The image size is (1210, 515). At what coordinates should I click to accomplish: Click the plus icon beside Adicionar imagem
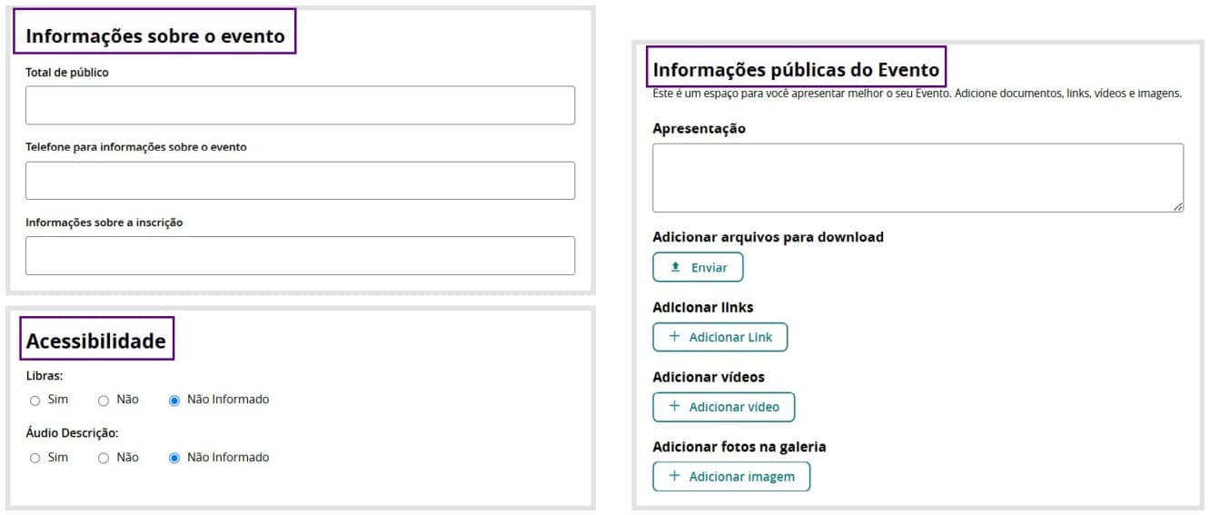point(674,477)
